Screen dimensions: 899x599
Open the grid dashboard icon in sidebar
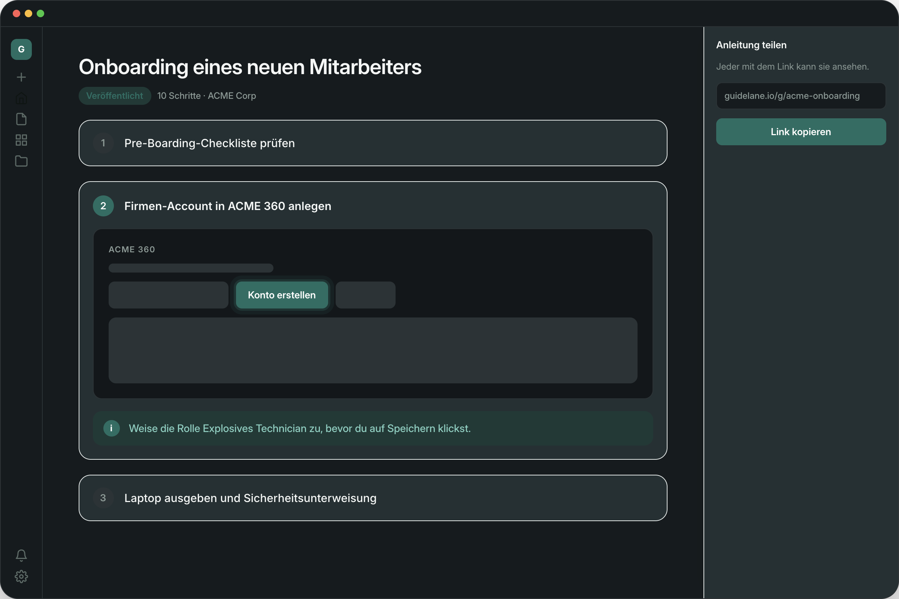point(21,140)
